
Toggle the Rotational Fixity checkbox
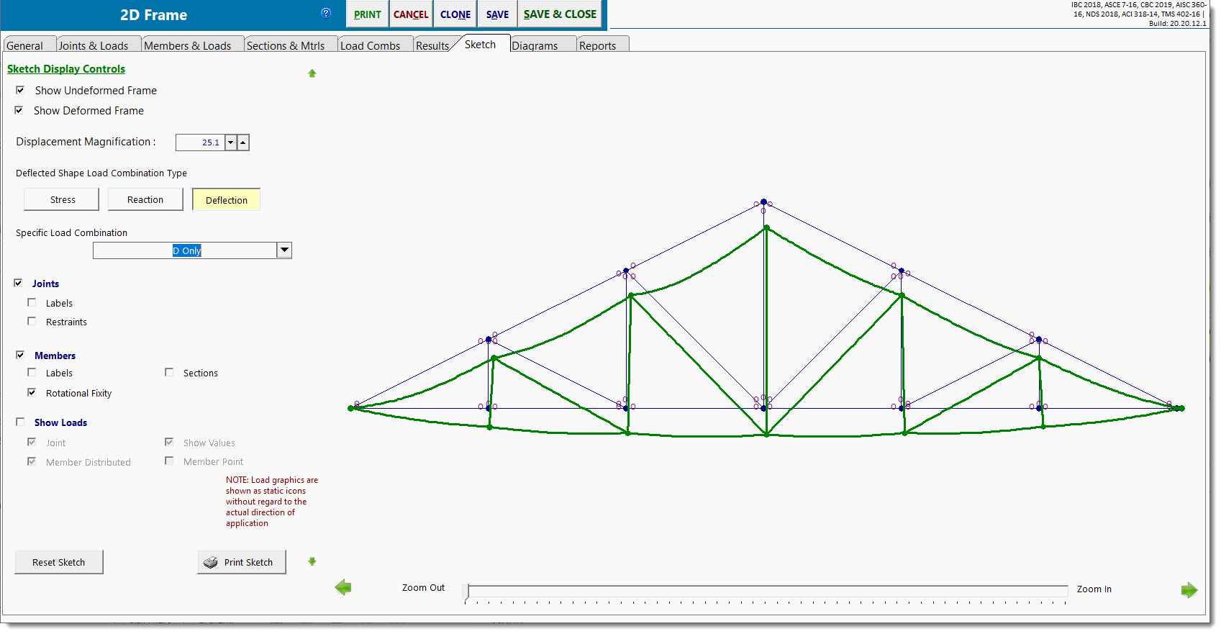(x=32, y=393)
